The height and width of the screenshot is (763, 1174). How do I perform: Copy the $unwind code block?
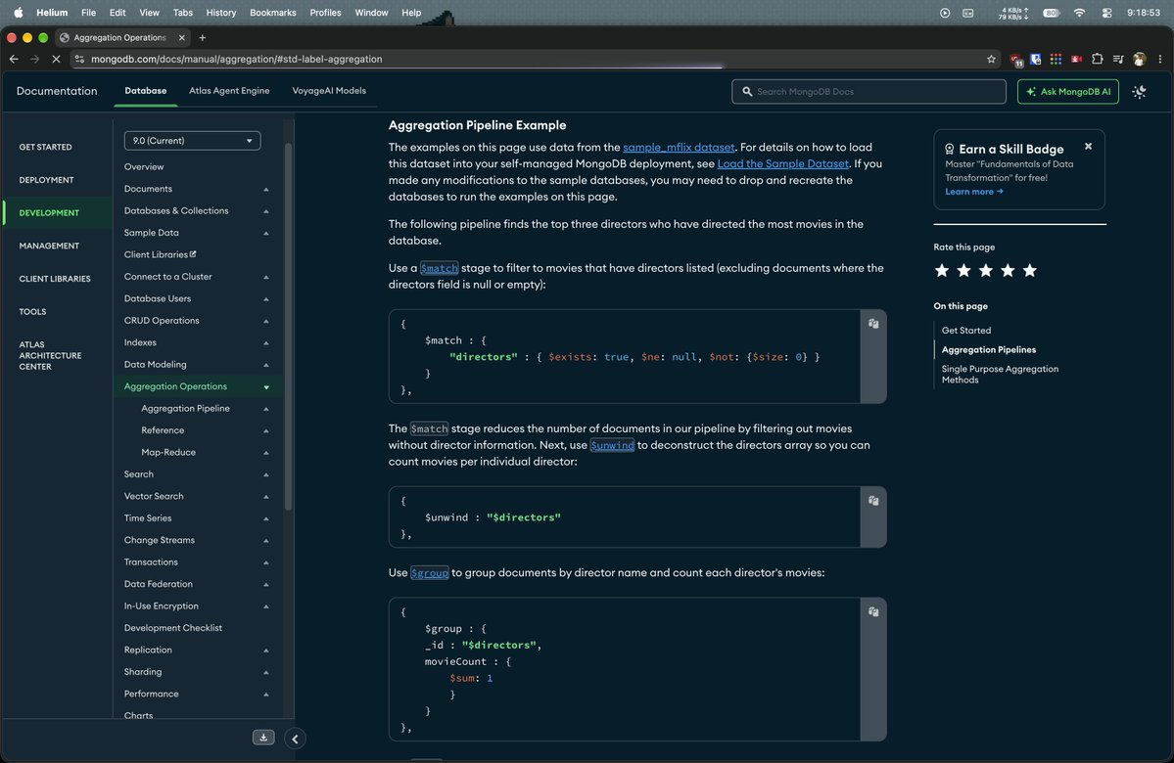[873, 501]
